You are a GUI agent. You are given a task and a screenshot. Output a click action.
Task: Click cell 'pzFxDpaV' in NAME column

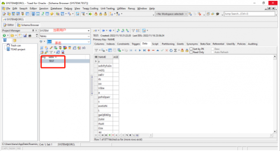[105, 97]
